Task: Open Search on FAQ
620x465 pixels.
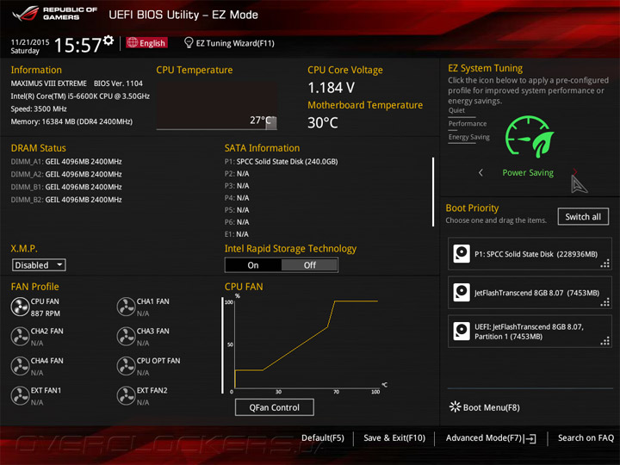Action: tap(586, 438)
